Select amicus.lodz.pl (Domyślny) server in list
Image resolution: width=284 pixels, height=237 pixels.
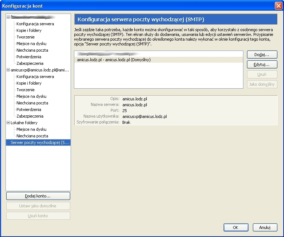[x=114, y=60]
